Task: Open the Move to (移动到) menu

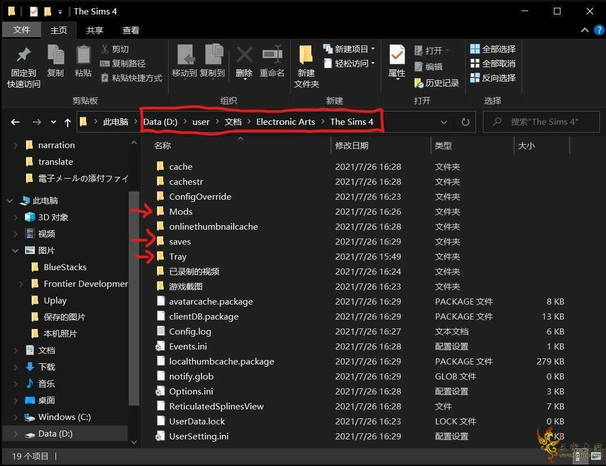Action: pos(184,61)
